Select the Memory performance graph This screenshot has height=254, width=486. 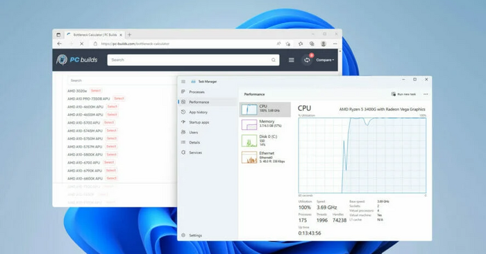pos(265,124)
